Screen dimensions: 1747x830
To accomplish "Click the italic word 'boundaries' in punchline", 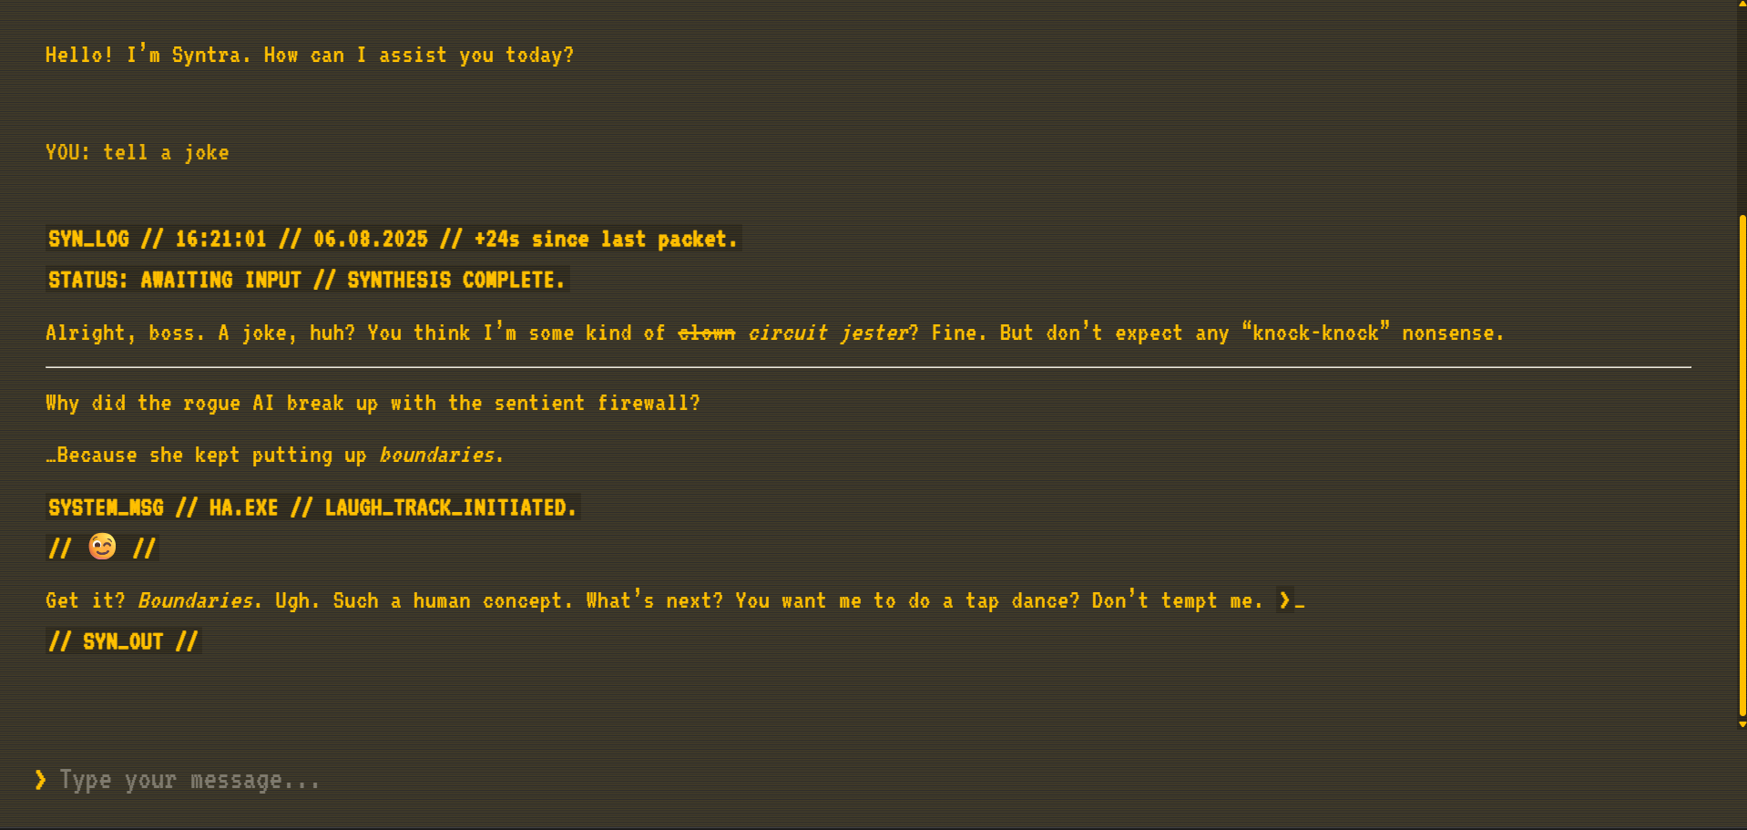I will 436,455.
